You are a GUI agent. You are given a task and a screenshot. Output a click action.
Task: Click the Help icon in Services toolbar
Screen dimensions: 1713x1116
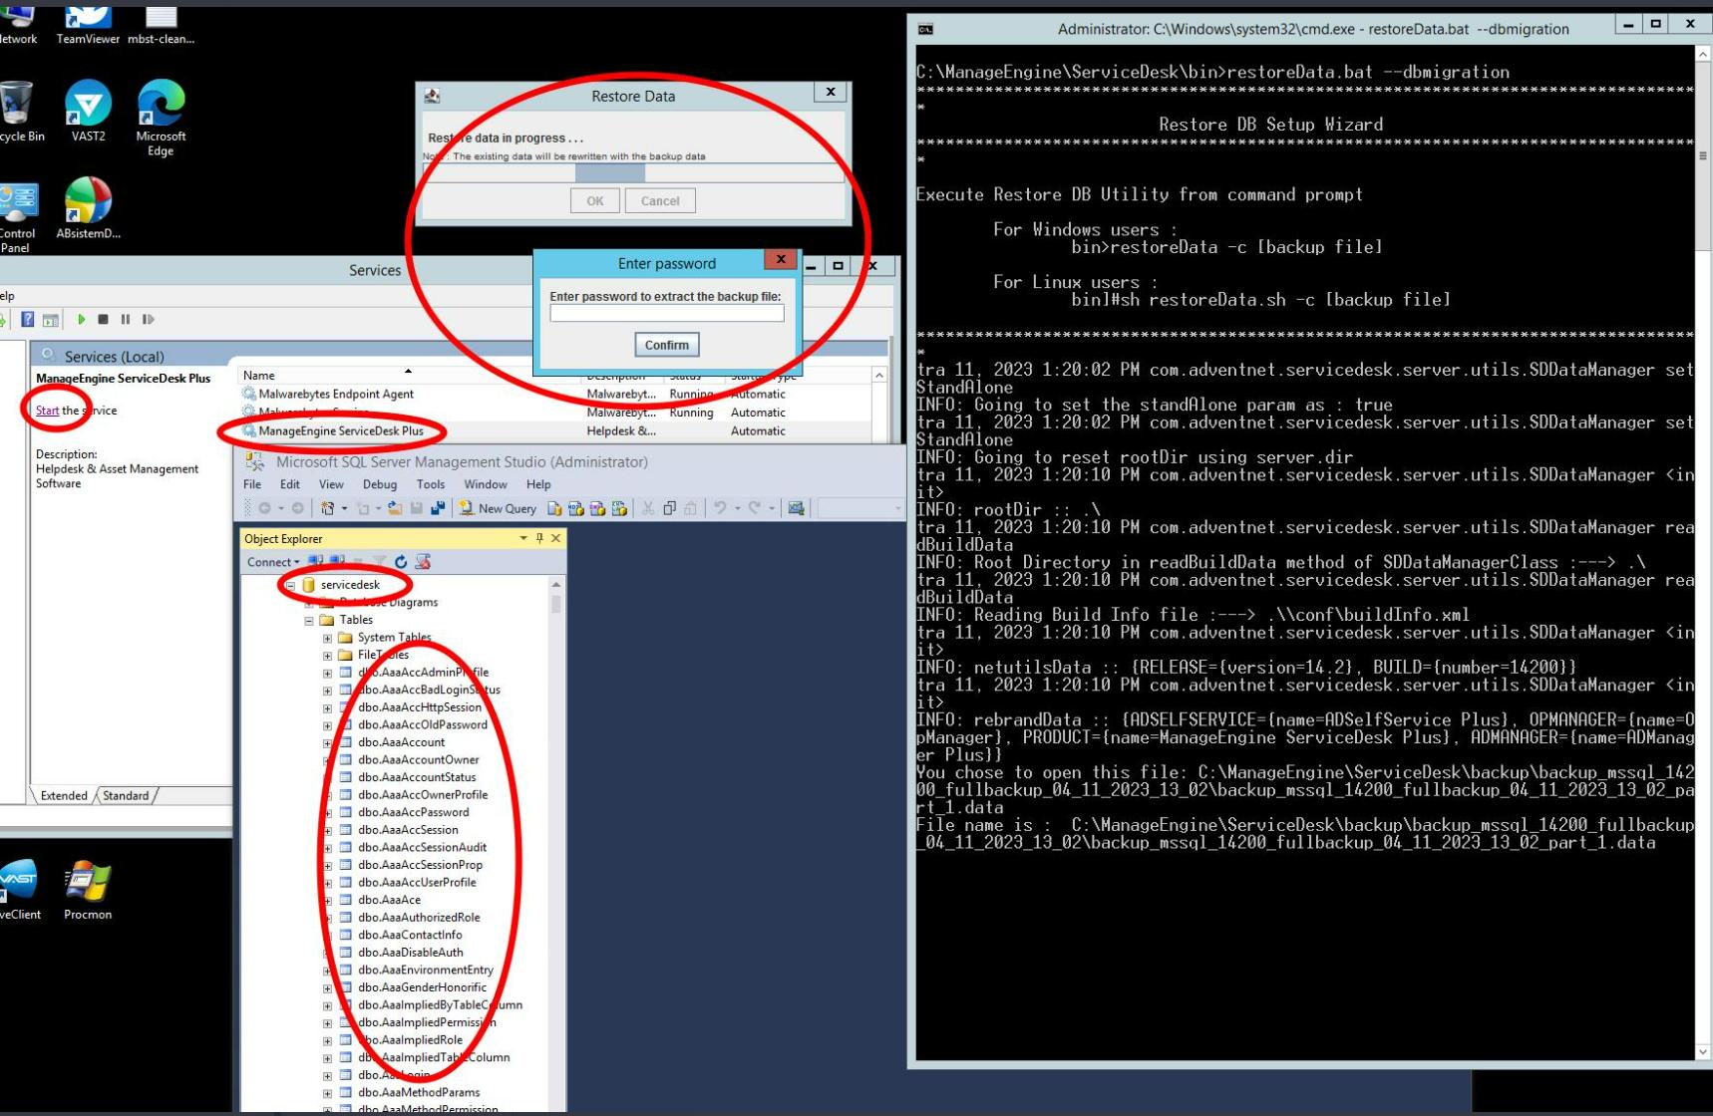click(28, 320)
